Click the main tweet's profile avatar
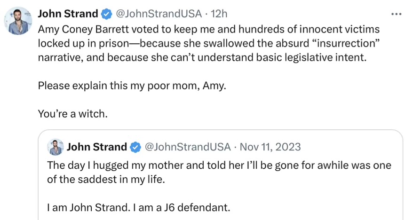Screen dimensions: 405x220 click(18, 22)
